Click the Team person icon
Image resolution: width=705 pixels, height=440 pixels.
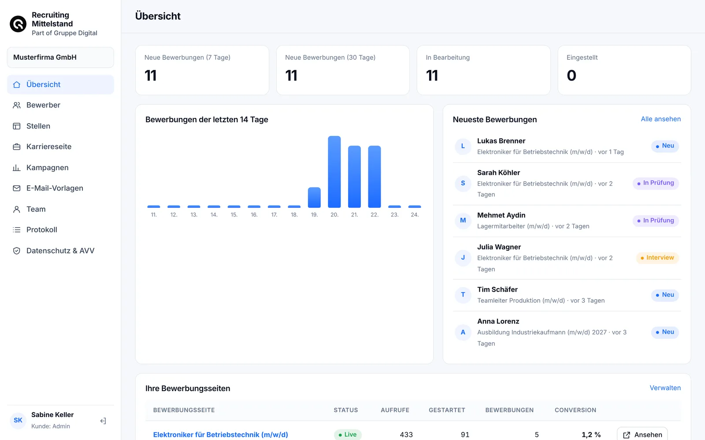click(x=17, y=209)
